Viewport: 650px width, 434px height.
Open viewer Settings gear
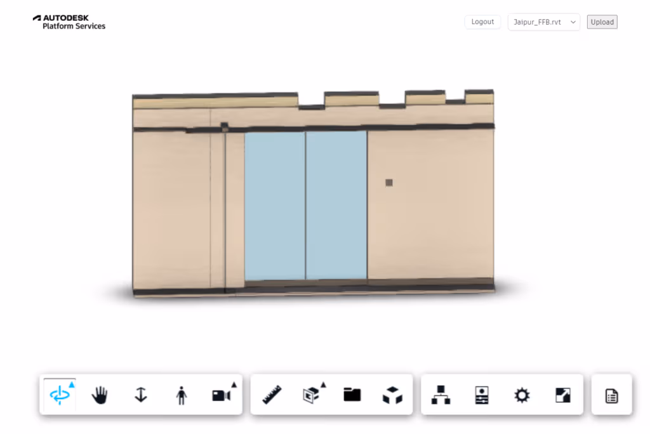[x=522, y=395]
